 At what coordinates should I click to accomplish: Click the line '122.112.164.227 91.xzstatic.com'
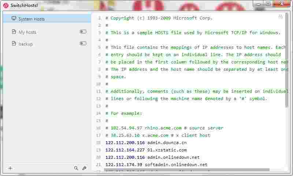(x=146, y=150)
